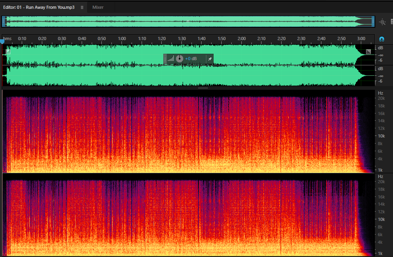The image size is (393, 257).
Task: Click 2:00 on the time ruler
Action: [x=242, y=38]
